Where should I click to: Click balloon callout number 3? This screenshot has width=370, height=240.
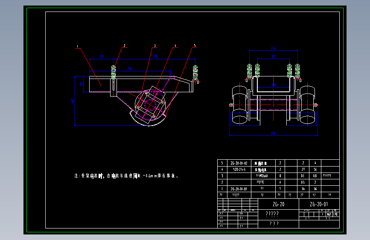(155, 46)
